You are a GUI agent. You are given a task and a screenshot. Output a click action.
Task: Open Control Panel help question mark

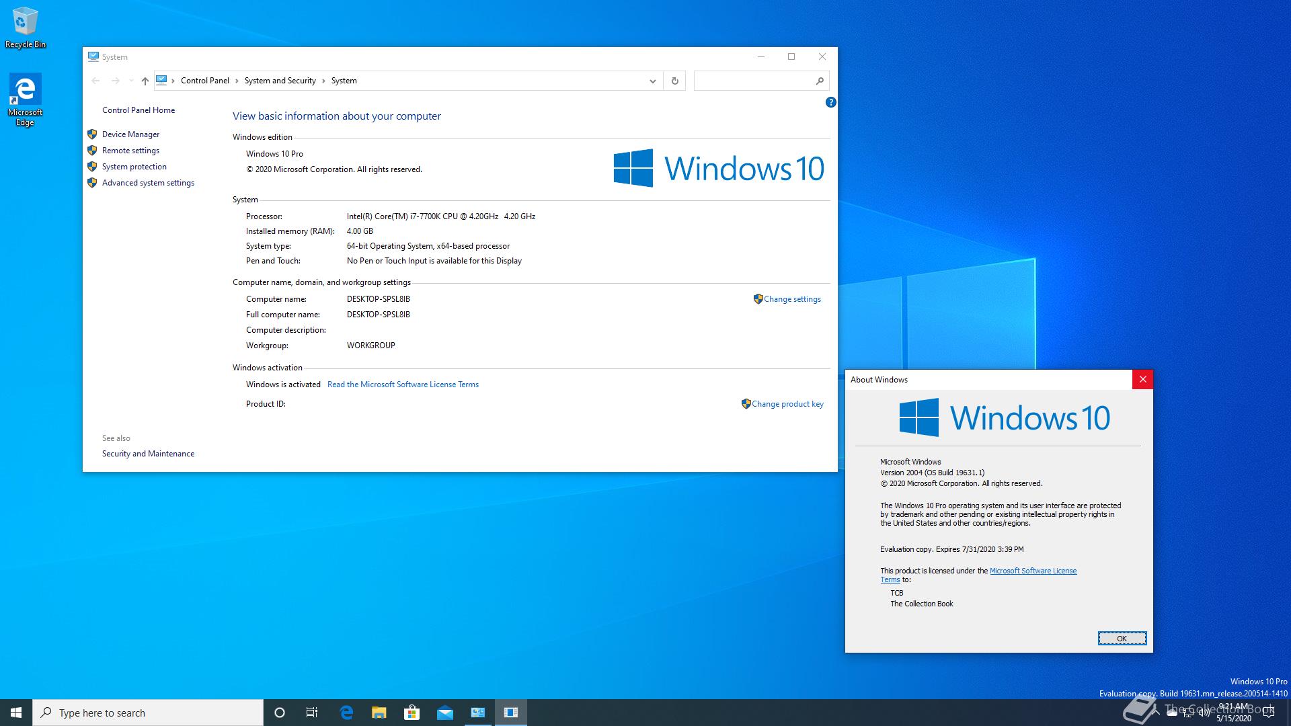click(830, 102)
